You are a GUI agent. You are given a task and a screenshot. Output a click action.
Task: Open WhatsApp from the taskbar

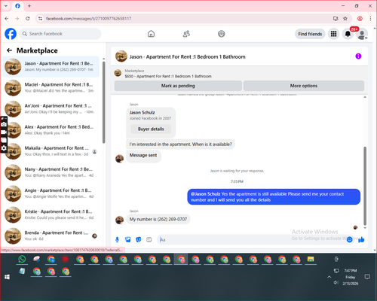[x=22, y=259]
